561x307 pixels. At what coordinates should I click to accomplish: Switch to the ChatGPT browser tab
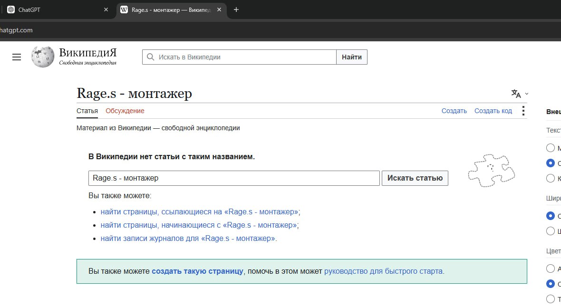(x=57, y=10)
